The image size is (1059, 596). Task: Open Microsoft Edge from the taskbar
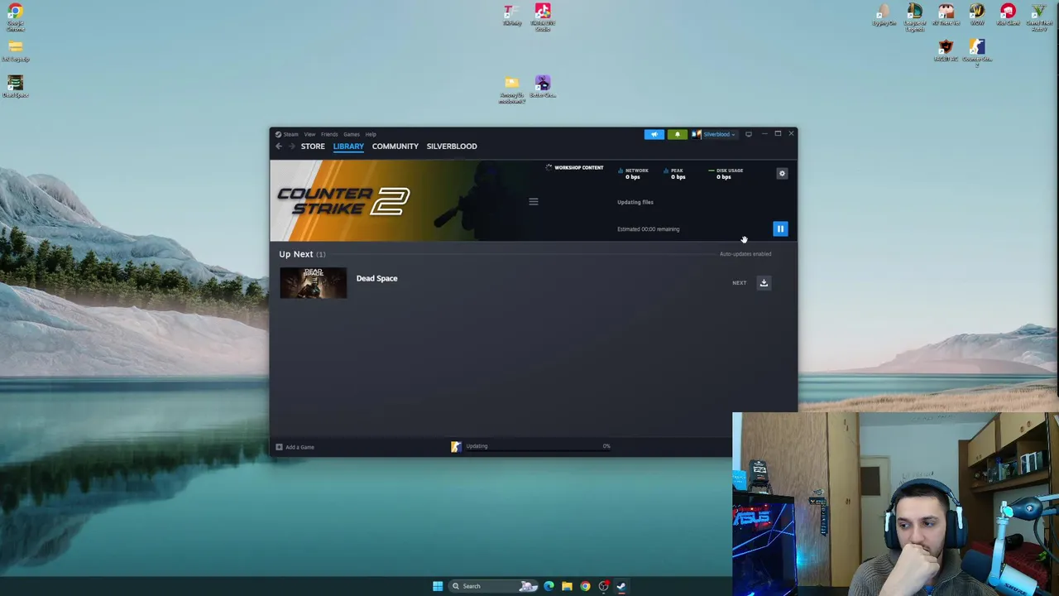[x=549, y=586]
